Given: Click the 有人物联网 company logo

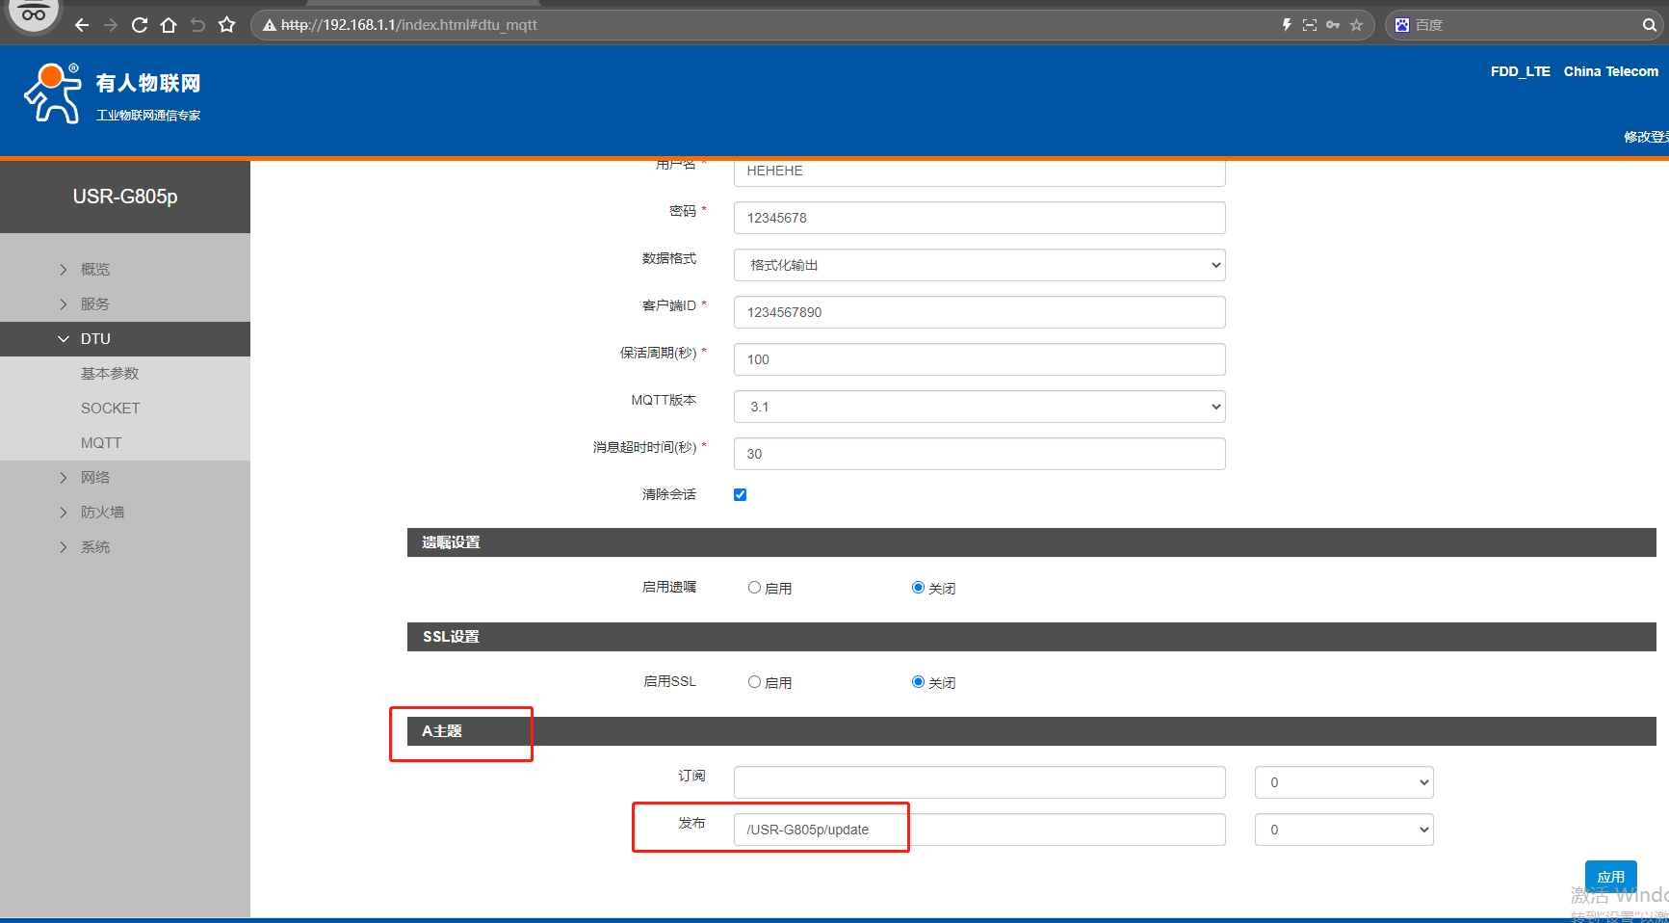Looking at the screenshot, I should (x=113, y=94).
